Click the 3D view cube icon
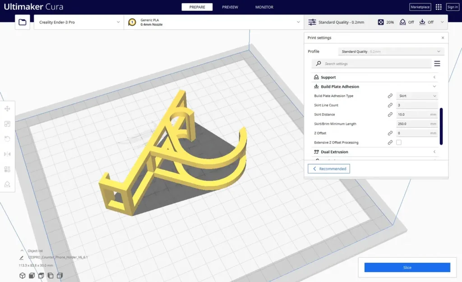462x282 pixels. point(23,276)
